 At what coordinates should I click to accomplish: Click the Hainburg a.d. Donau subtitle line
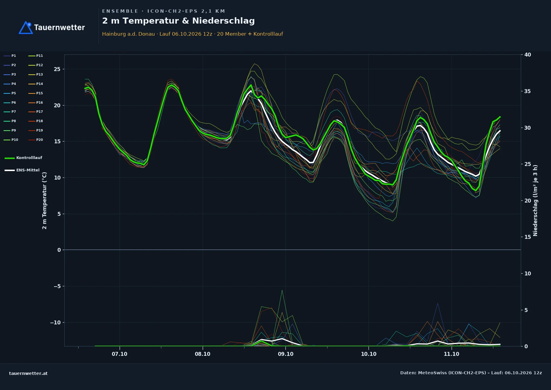(192, 34)
